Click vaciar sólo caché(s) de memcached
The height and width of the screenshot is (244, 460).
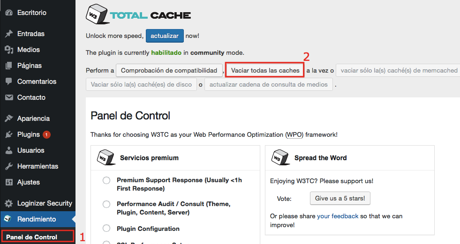point(398,70)
